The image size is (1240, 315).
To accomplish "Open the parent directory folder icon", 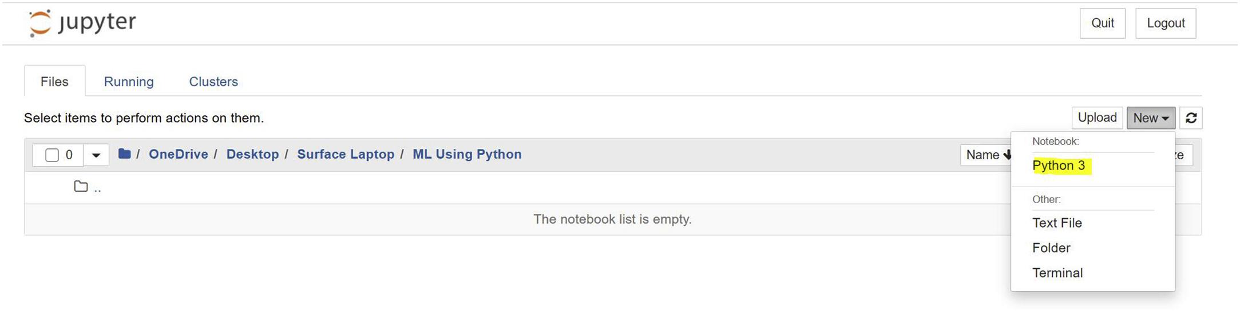I will (81, 187).
